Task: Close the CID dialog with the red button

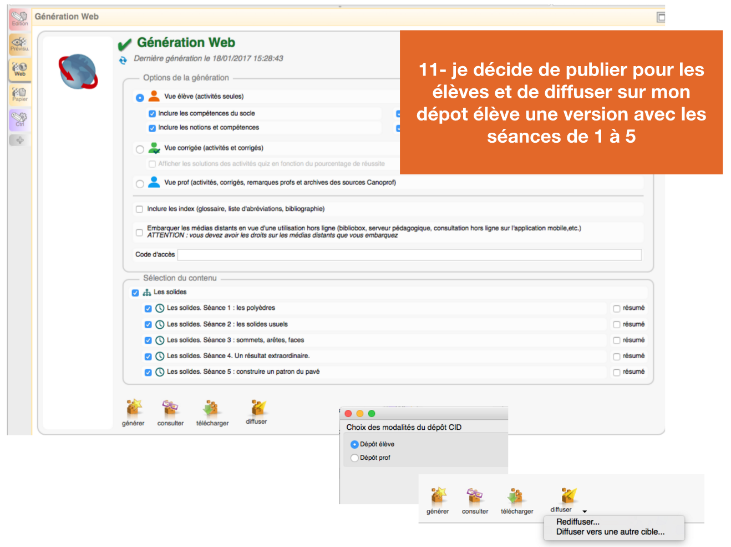Action: click(x=348, y=414)
